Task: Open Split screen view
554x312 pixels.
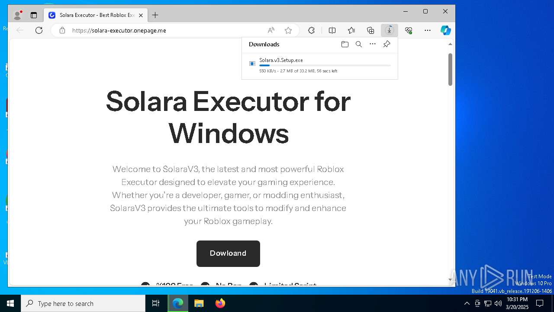Action: pyautogui.click(x=332, y=30)
